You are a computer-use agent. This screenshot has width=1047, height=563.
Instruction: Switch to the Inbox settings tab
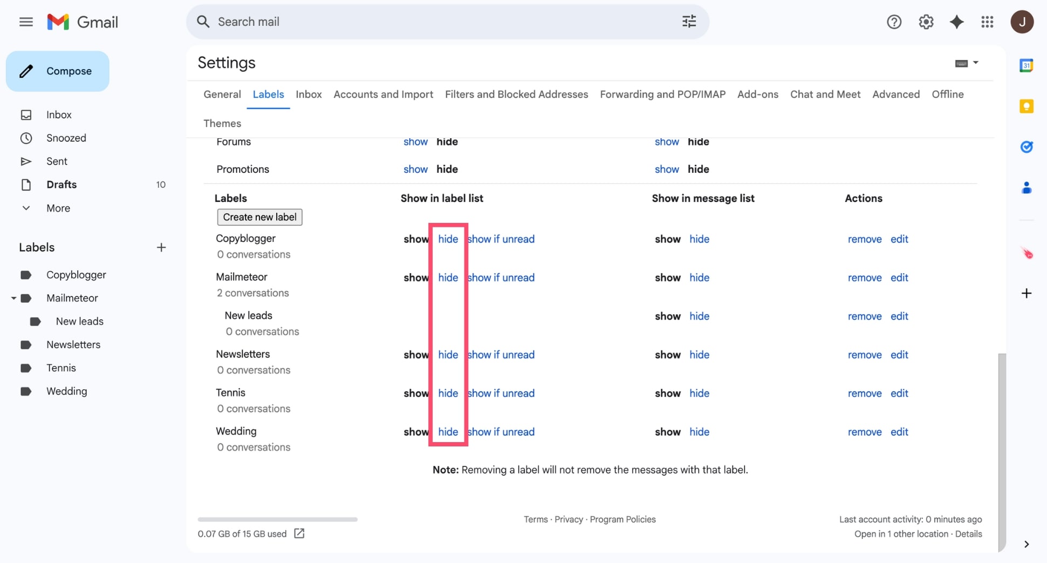pos(309,94)
